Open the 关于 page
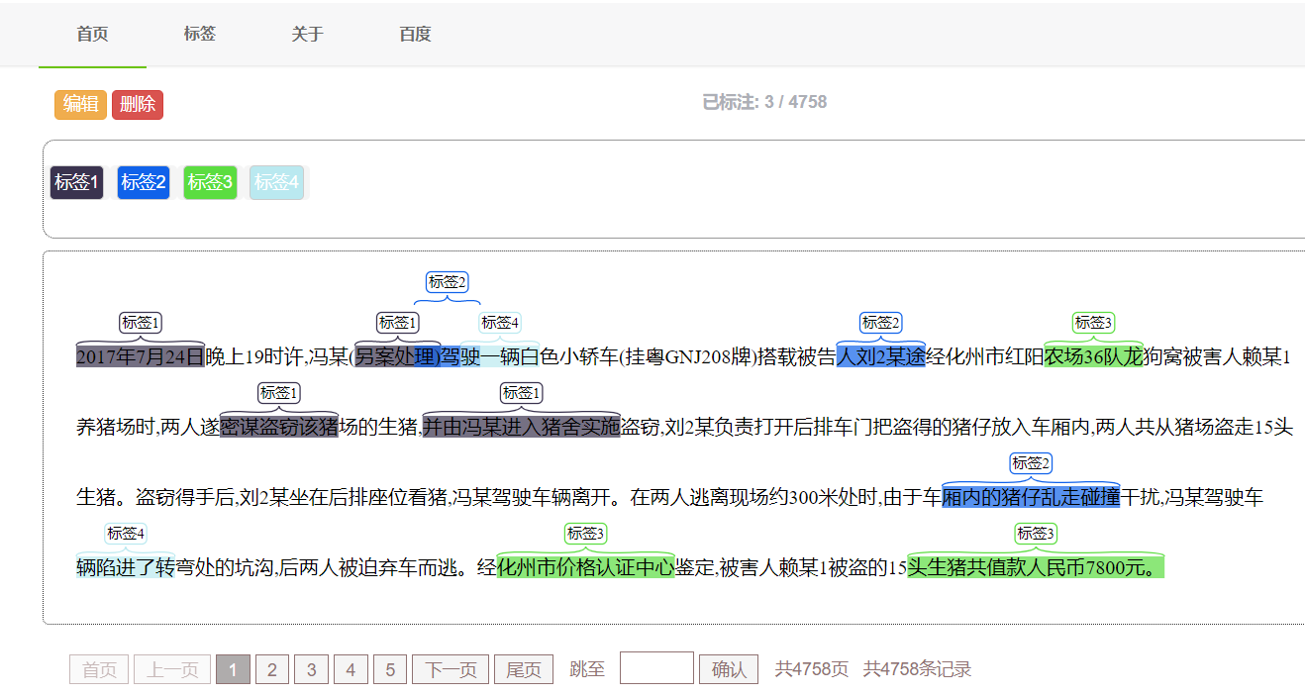This screenshot has width=1305, height=696. (x=307, y=34)
